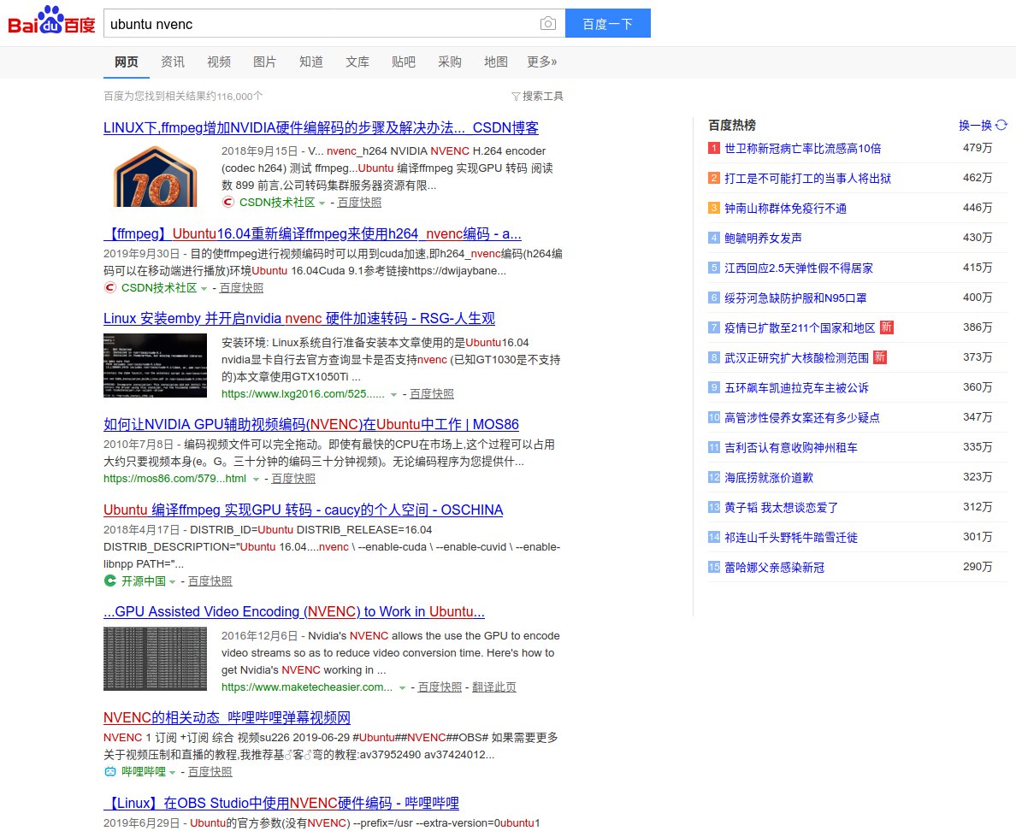This screenshot has height=831, width=1016.
Task: Open hot topic 海底捞就涨价道歉
Action: point(769,477)
